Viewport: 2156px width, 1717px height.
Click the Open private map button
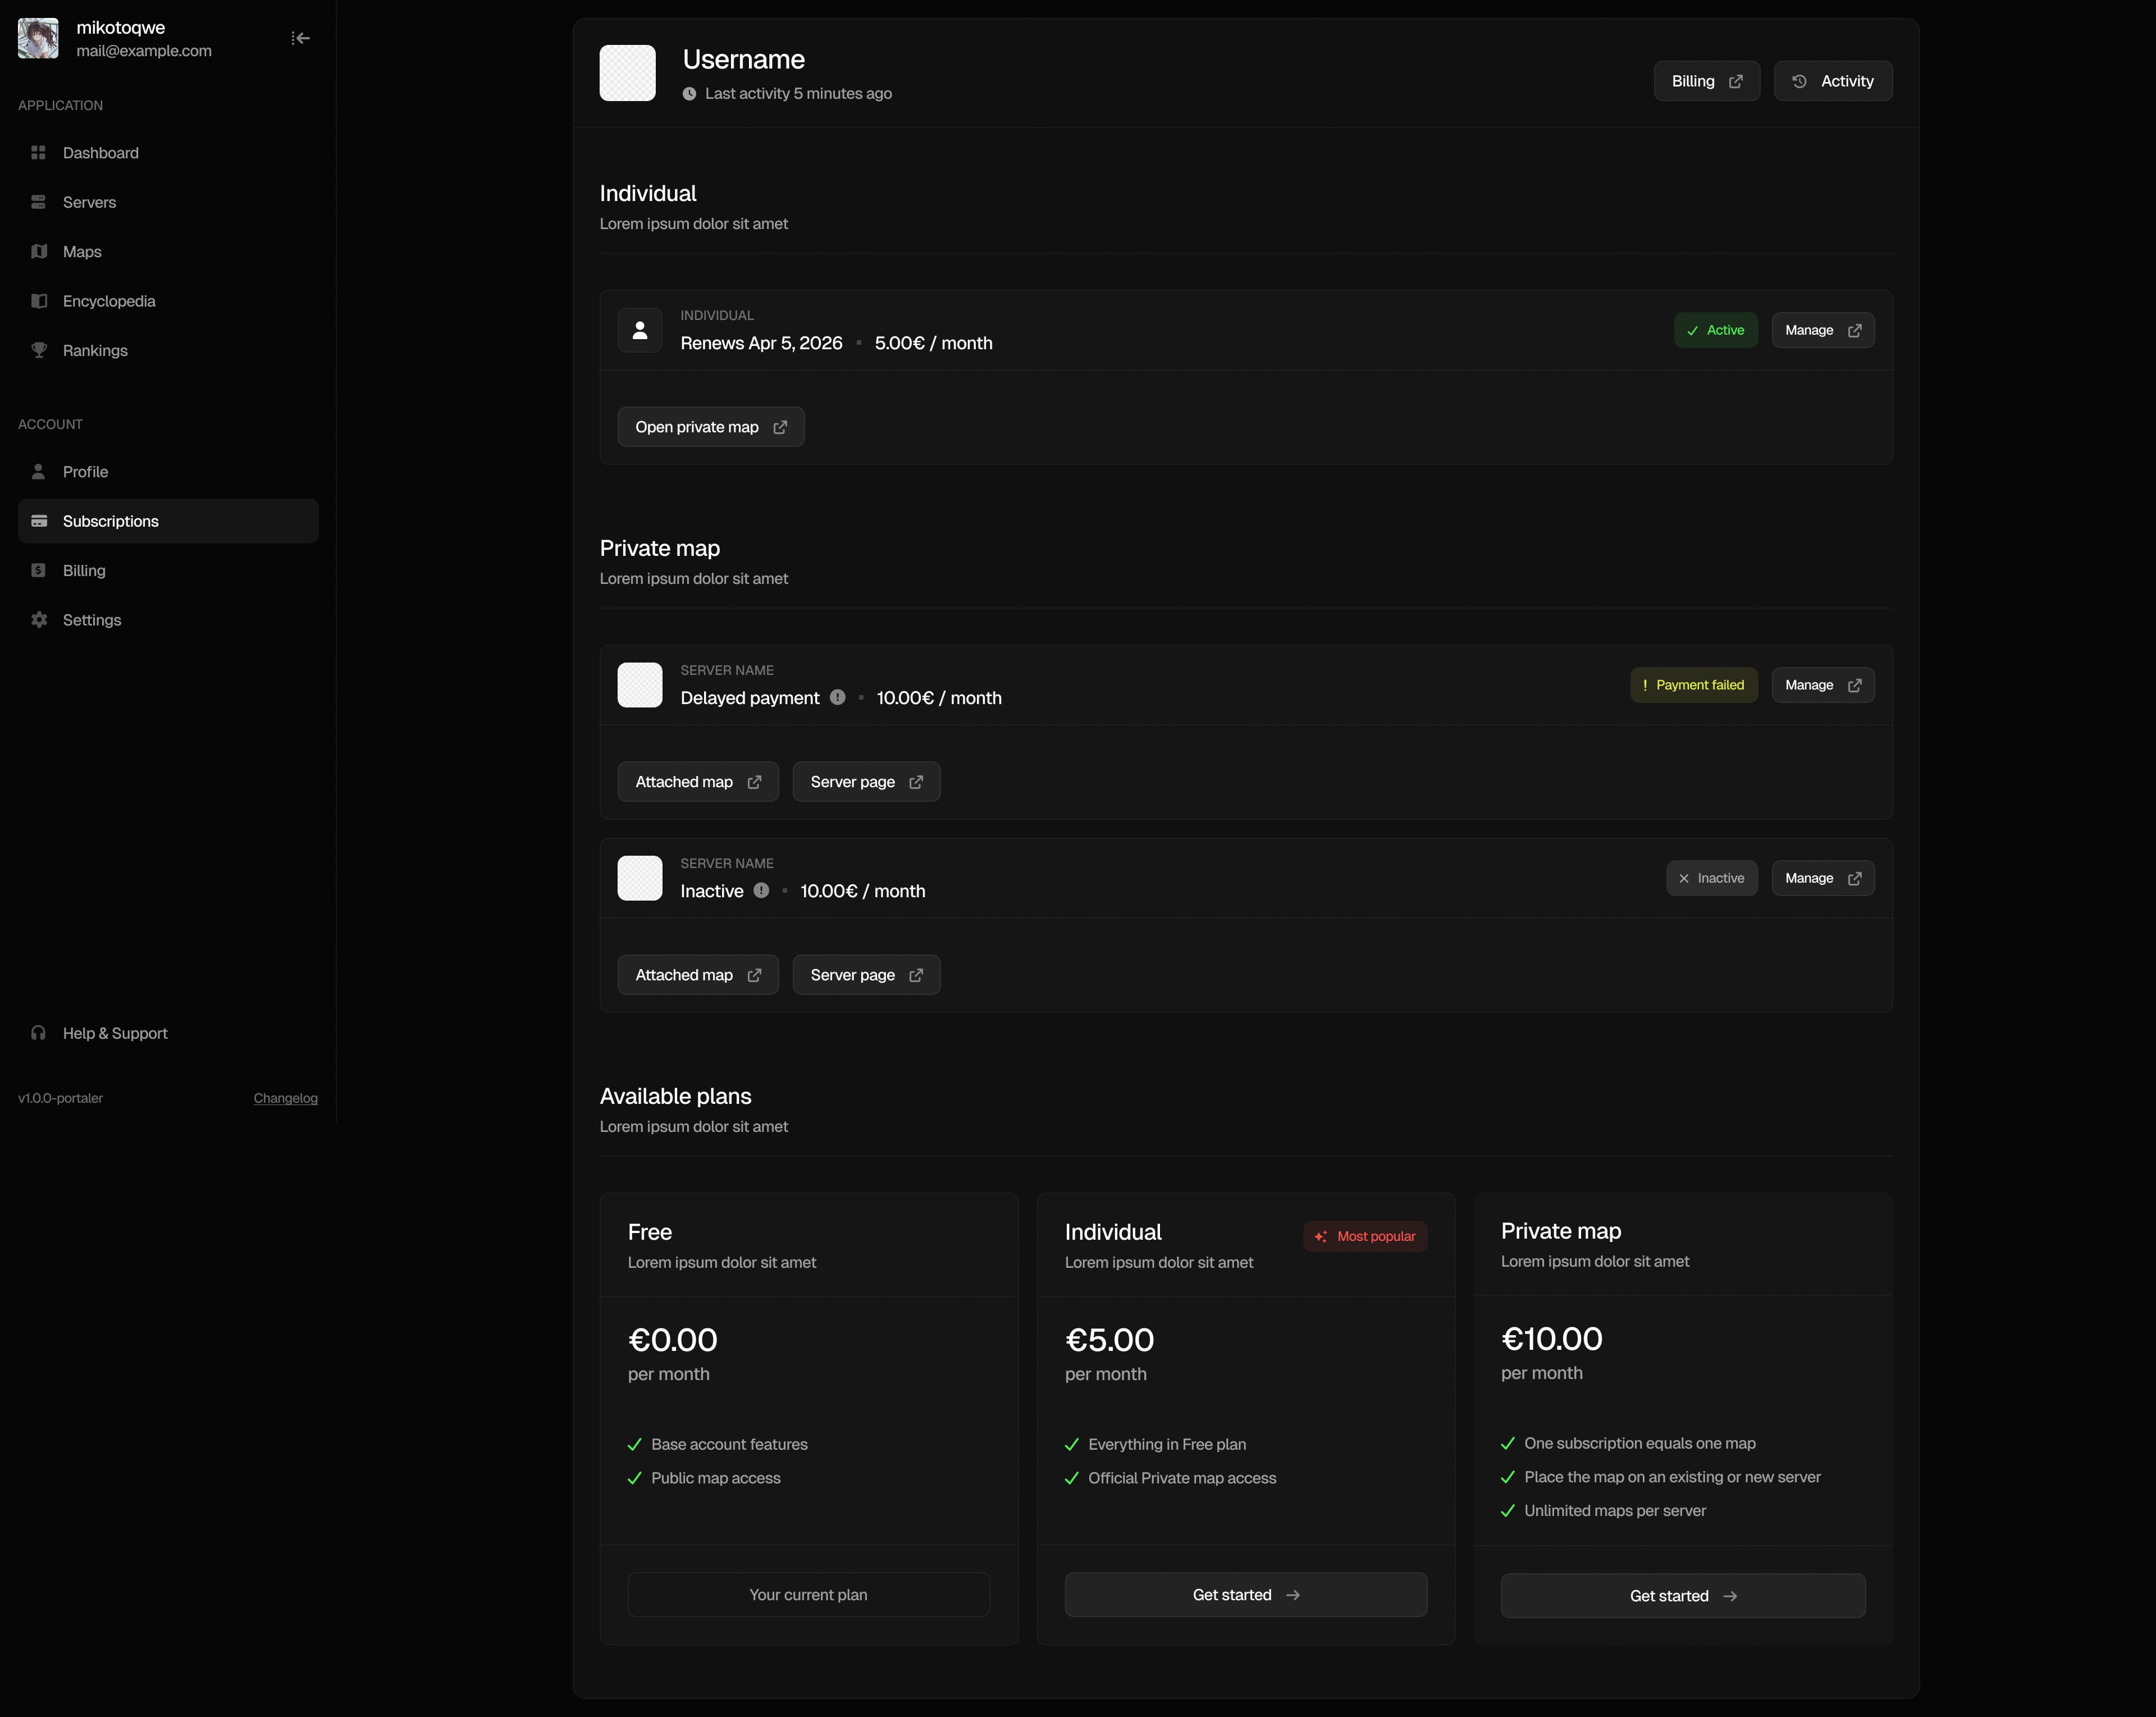point(711,427)
